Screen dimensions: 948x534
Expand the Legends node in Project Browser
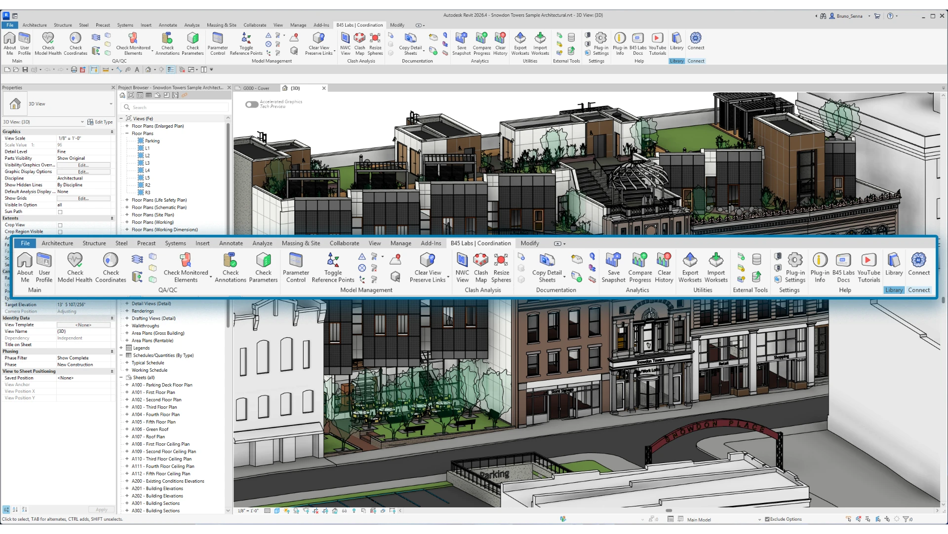pyautogui.click(x=121, y=348)
